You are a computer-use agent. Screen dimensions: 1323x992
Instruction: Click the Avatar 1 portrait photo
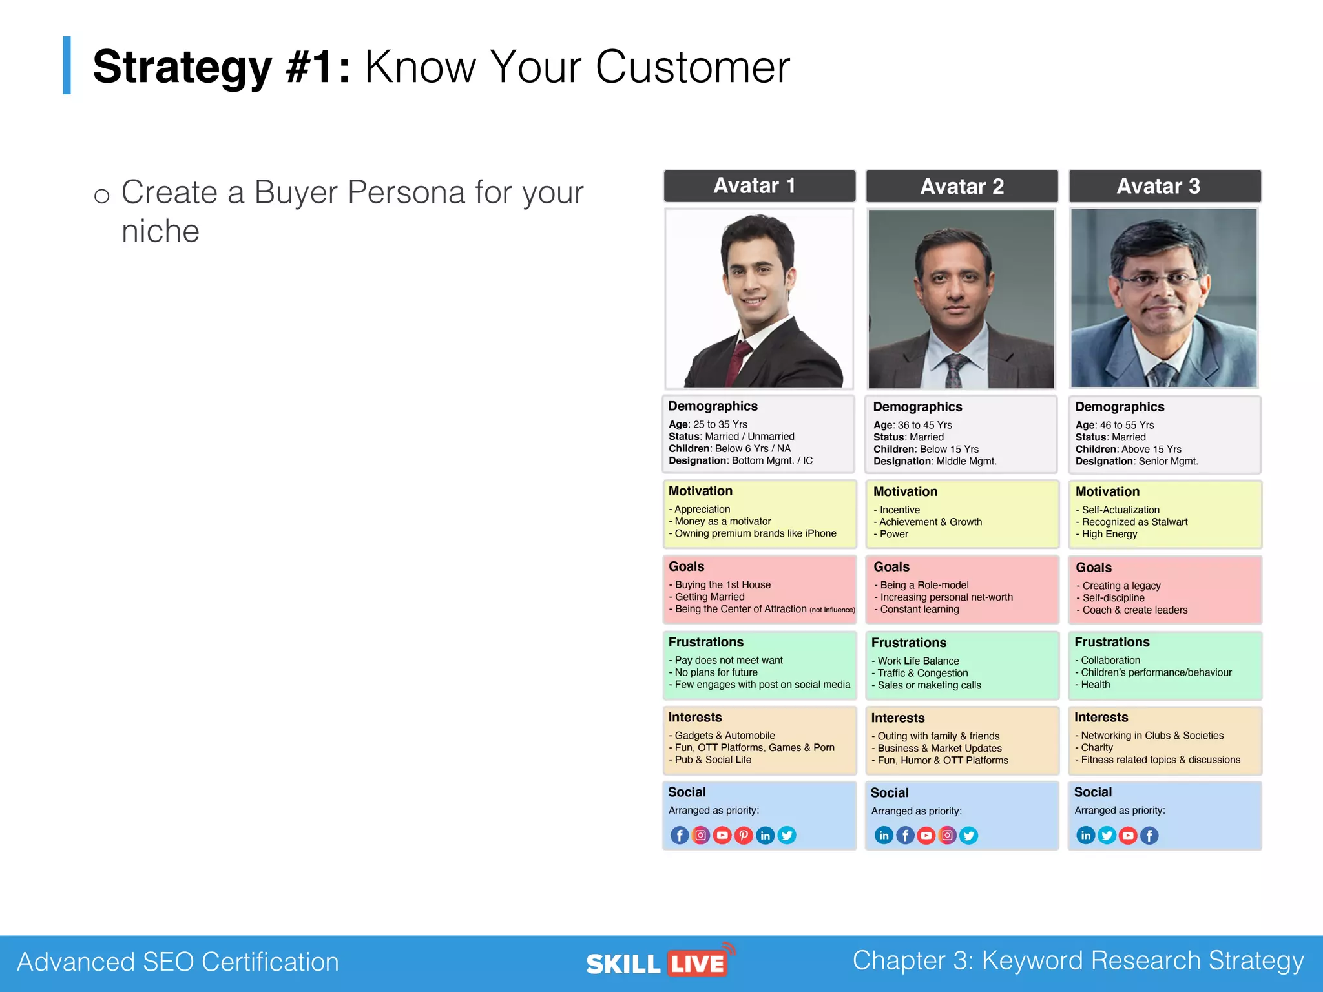tap(760, 298)
